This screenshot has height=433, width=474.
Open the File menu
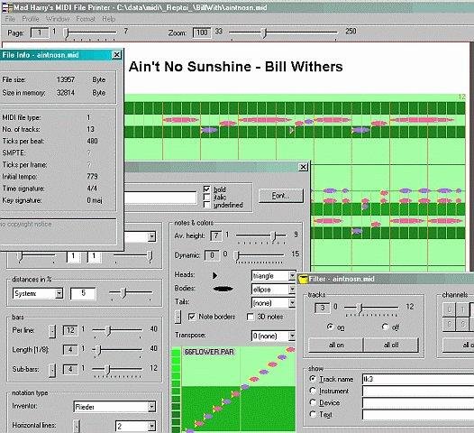point(10,19)
